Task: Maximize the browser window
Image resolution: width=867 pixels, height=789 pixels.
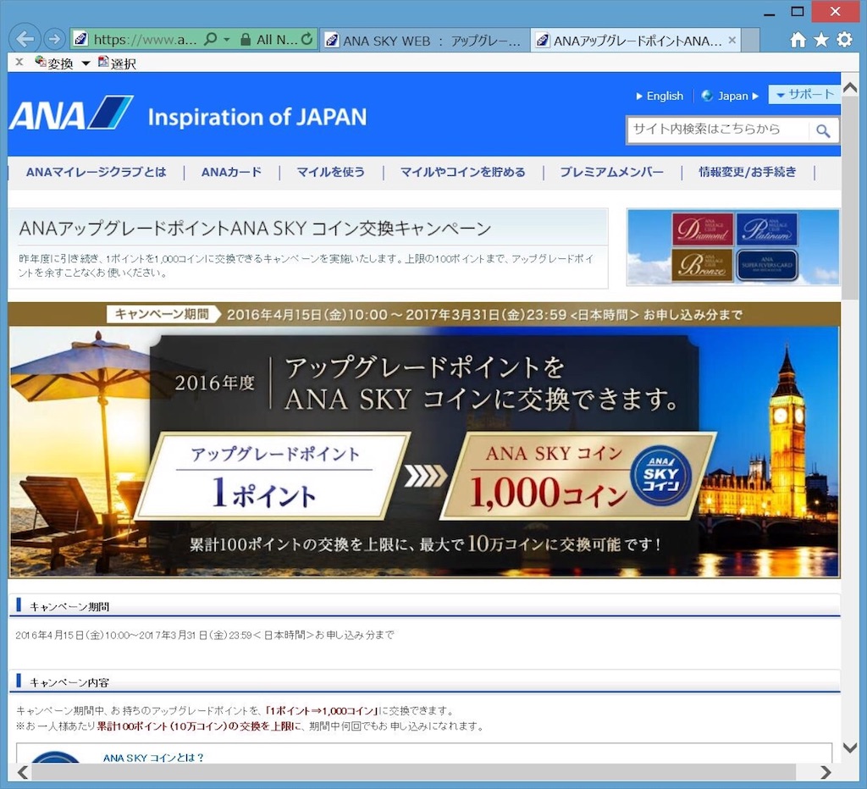Action: 798,12
